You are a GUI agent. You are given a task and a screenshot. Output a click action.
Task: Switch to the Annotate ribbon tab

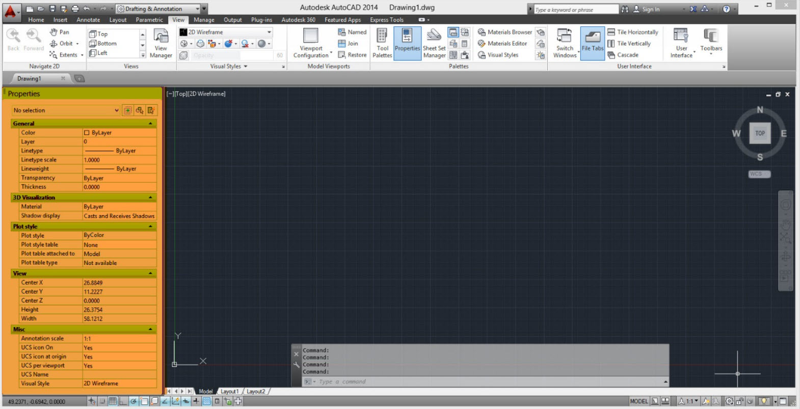click(88, 20)
